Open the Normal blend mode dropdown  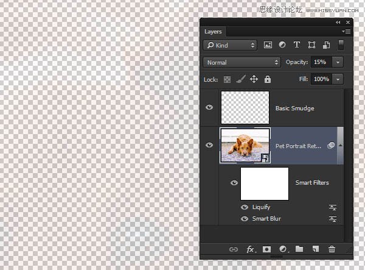pos(242,62)
